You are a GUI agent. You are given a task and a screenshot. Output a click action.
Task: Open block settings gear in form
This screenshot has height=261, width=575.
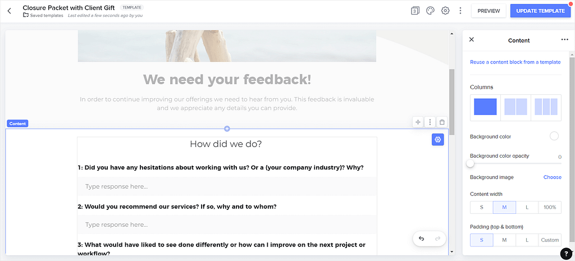tap(438, 139)
